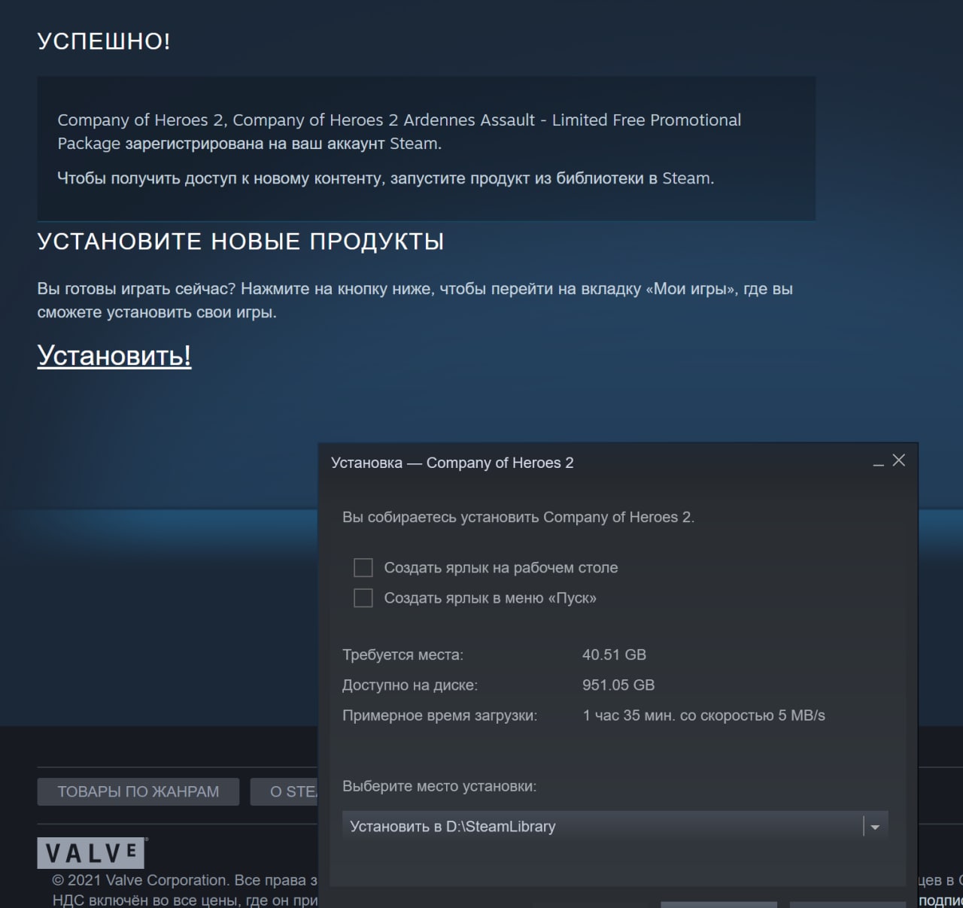
Task: Enable desktop shortcut creation checkbox
Action: pos(363,567)
